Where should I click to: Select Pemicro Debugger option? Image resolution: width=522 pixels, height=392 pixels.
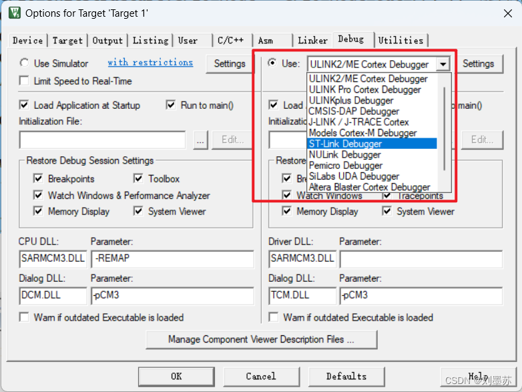click(372, 165)
